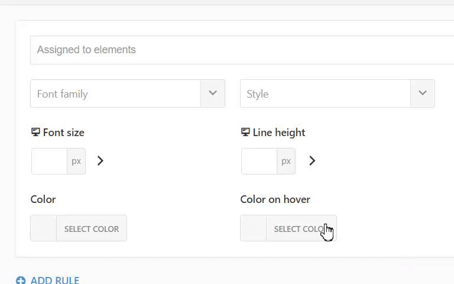Image resolution: width=454 pixels, height=284 pixels.
Task: Click the Color on hover label text
Action: [x=275, y=199]
